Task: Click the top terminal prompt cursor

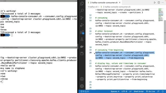Action: coord(12,35)
